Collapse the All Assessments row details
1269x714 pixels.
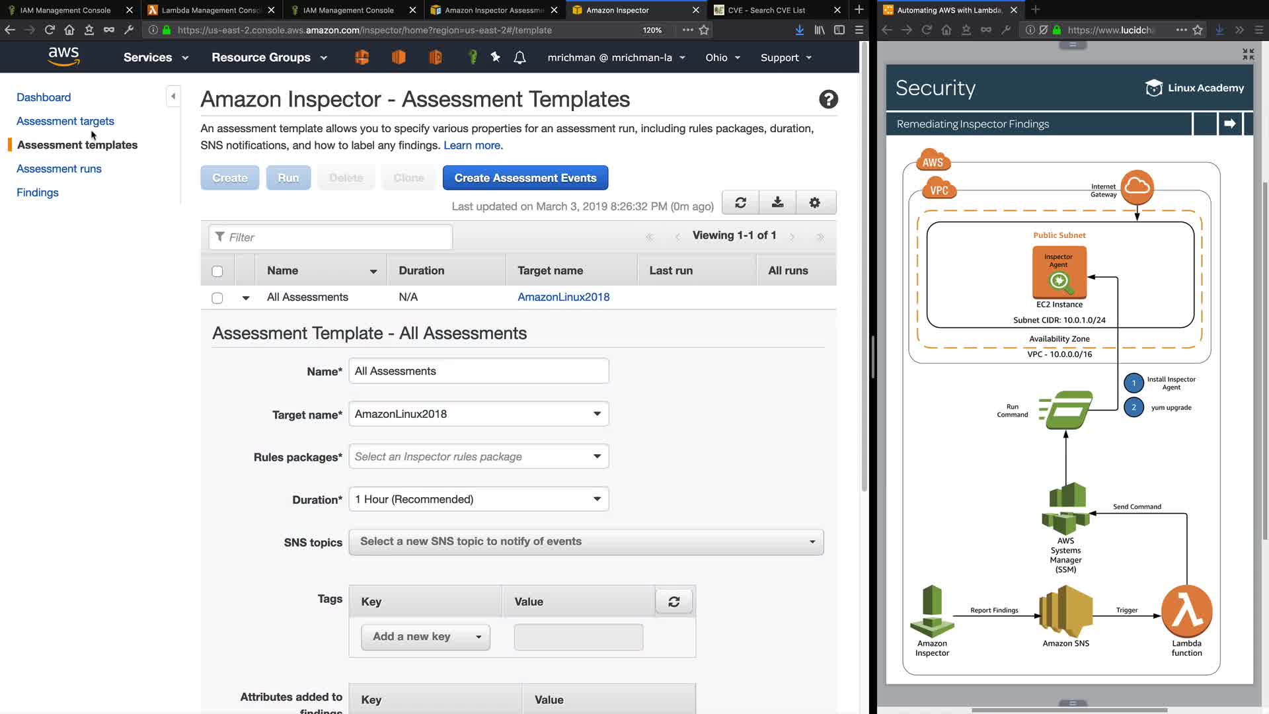click(246, 298)
